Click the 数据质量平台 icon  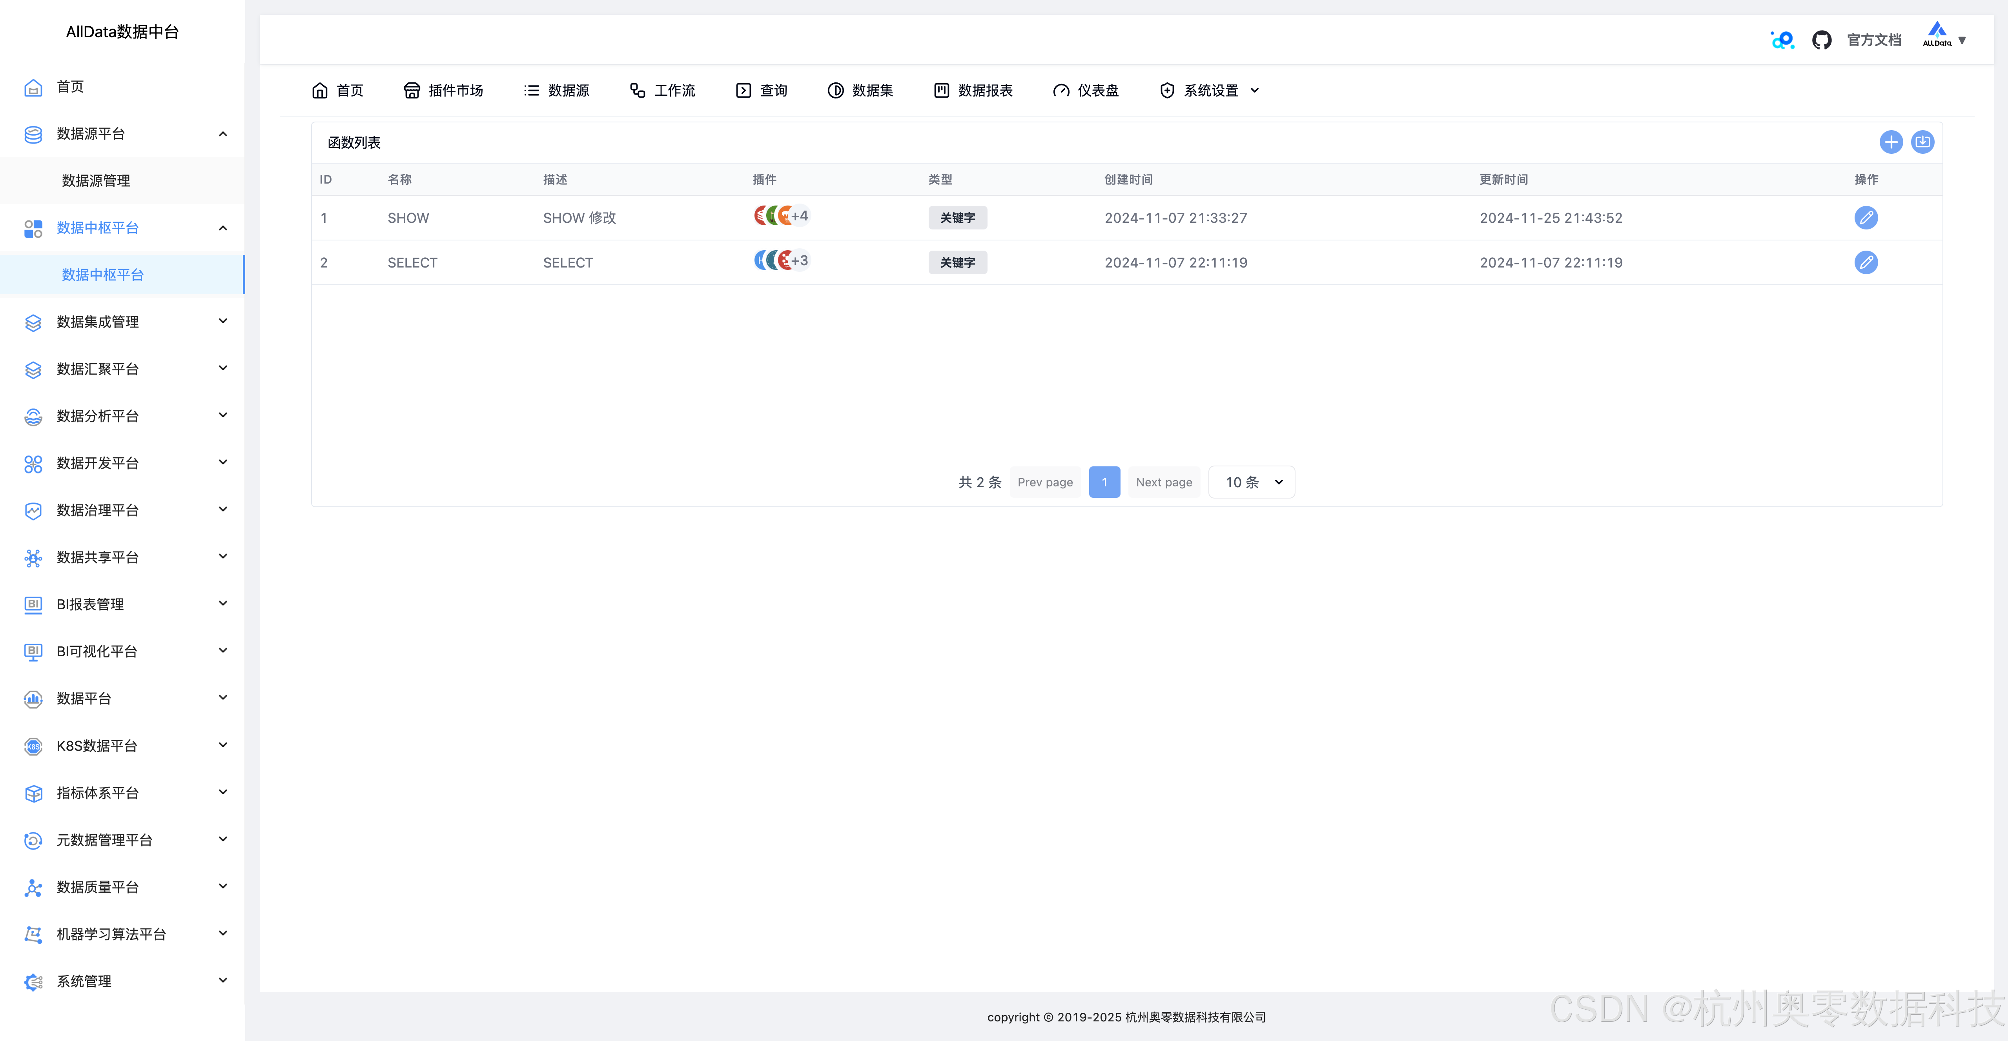(x=33, y=888)
